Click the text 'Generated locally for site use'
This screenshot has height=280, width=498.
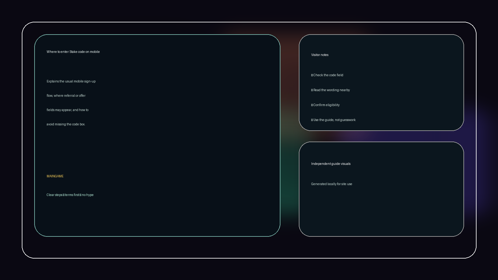coord(332,184)
